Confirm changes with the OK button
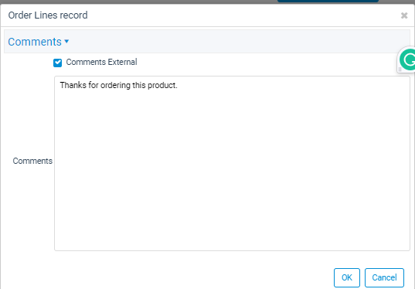This screenshot has width=415, height=289. pos(347,277)
